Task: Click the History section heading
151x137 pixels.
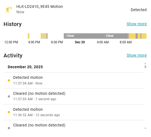Action: 13,24
